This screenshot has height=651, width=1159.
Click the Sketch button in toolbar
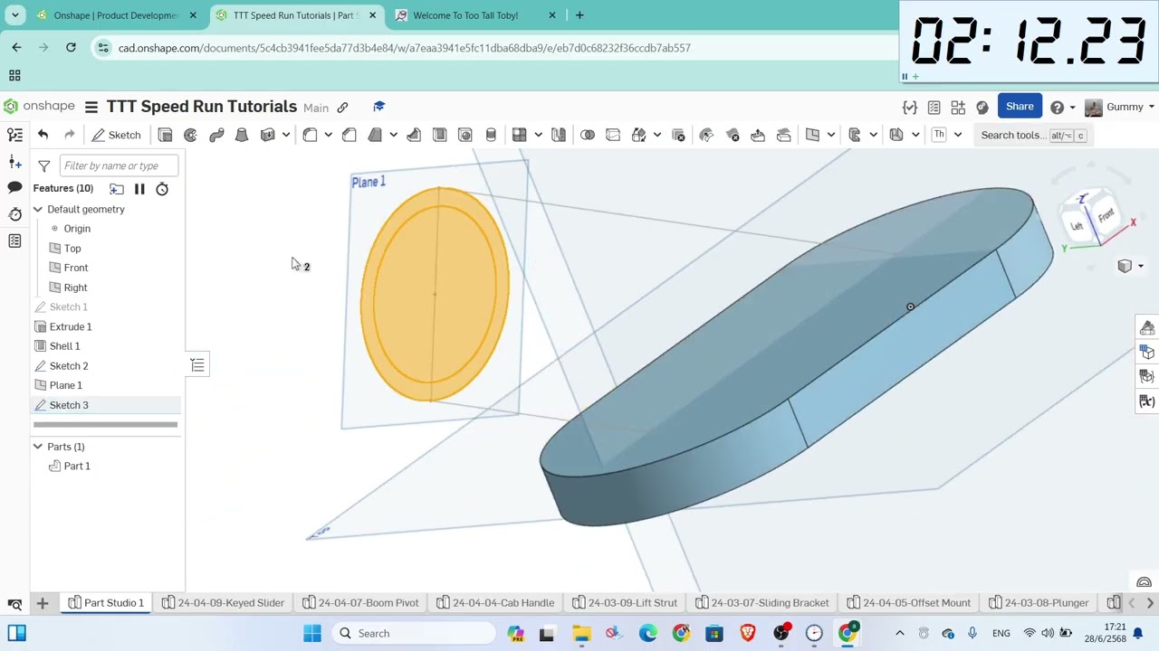[116, 135]
